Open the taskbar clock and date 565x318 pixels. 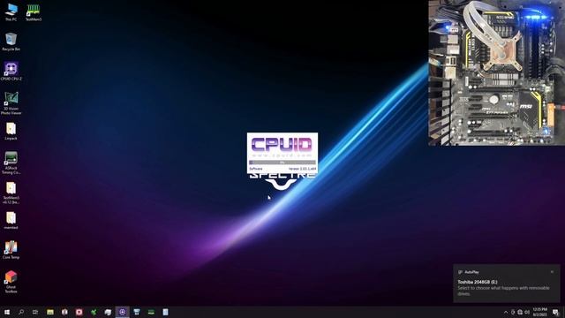point(539,312)
